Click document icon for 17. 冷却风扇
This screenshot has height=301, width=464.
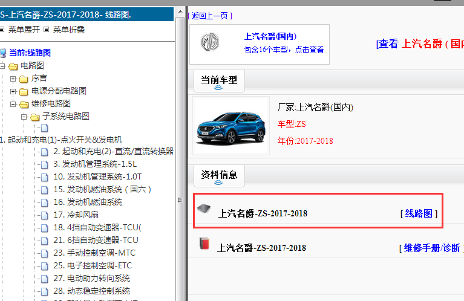[44, 216]
